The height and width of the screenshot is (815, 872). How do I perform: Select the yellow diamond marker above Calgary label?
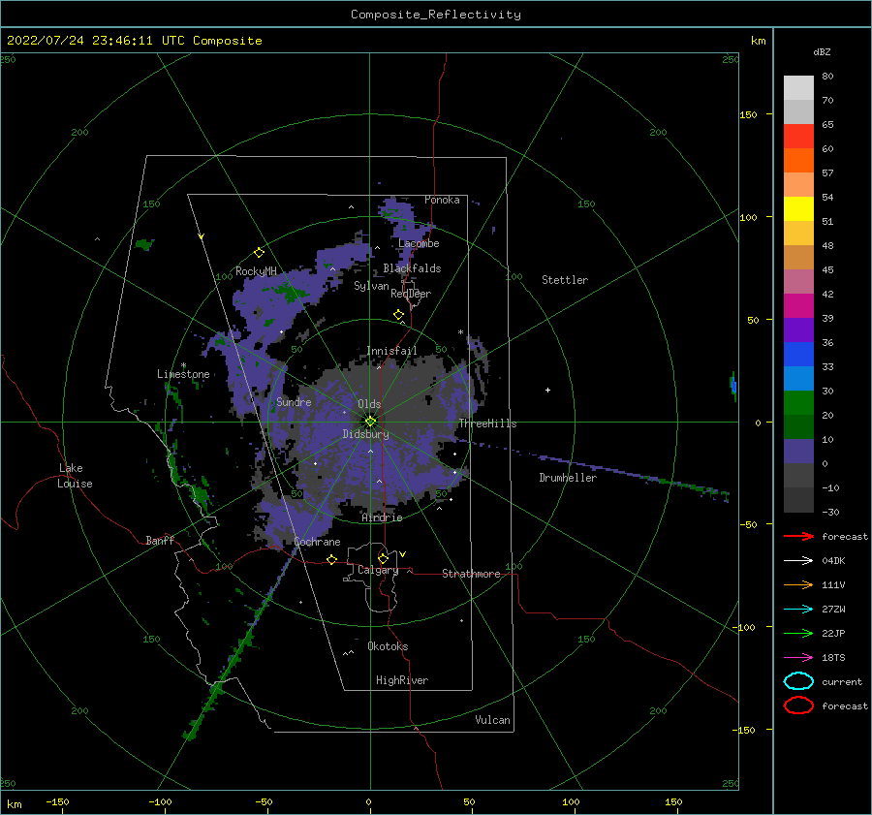click(x=383, y=558)
